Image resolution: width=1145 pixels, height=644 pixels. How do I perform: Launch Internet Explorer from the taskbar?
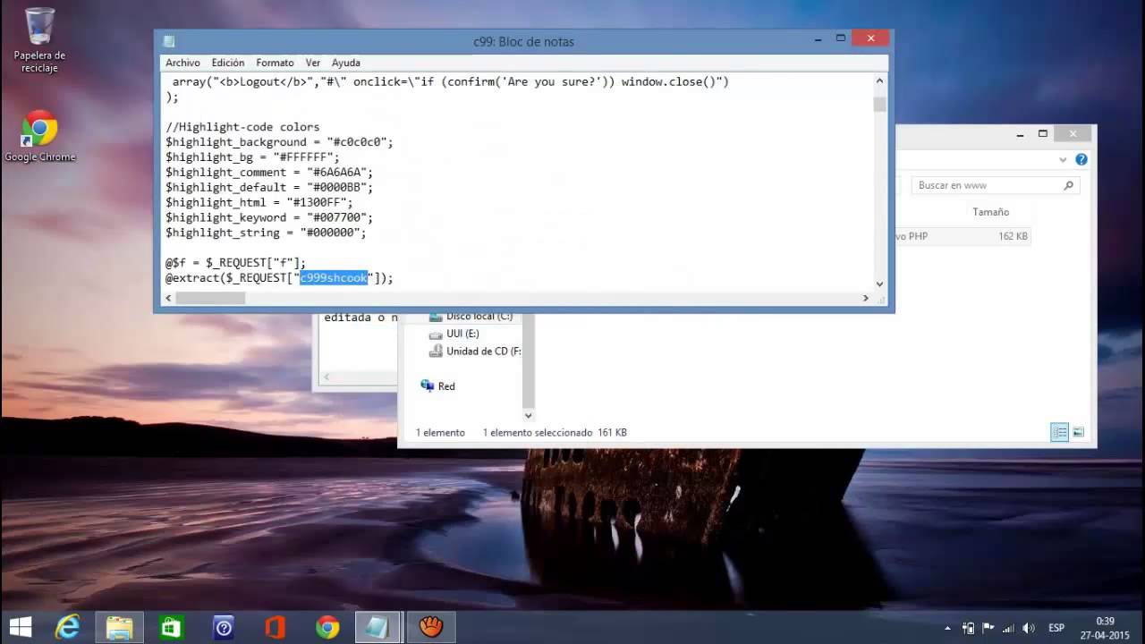tap(68, 627)
